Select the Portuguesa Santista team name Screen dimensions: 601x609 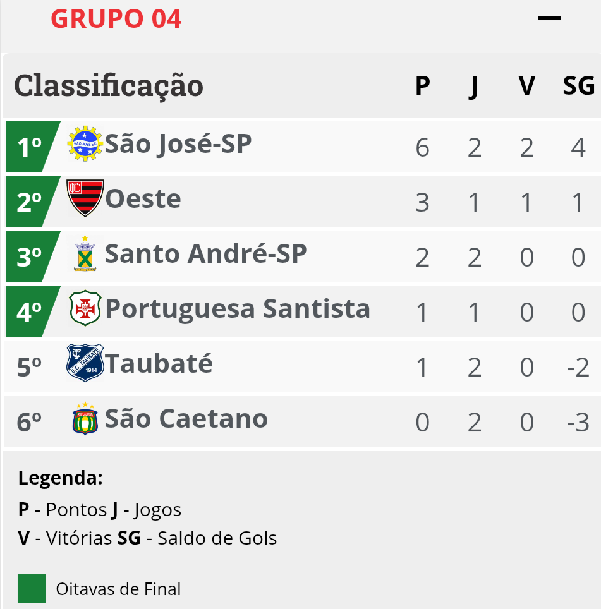[238, 309]
